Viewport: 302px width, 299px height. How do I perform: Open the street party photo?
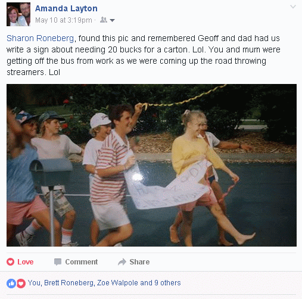(151, 165)
